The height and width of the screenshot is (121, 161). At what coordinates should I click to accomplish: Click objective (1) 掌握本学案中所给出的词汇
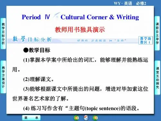point(80,65)
